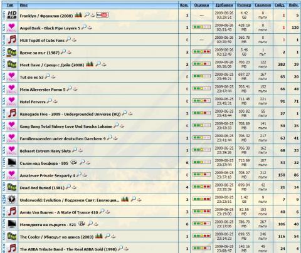Sort by the Оценка column header
Viewport: 301px width, 253px height.
click(201, 5)
